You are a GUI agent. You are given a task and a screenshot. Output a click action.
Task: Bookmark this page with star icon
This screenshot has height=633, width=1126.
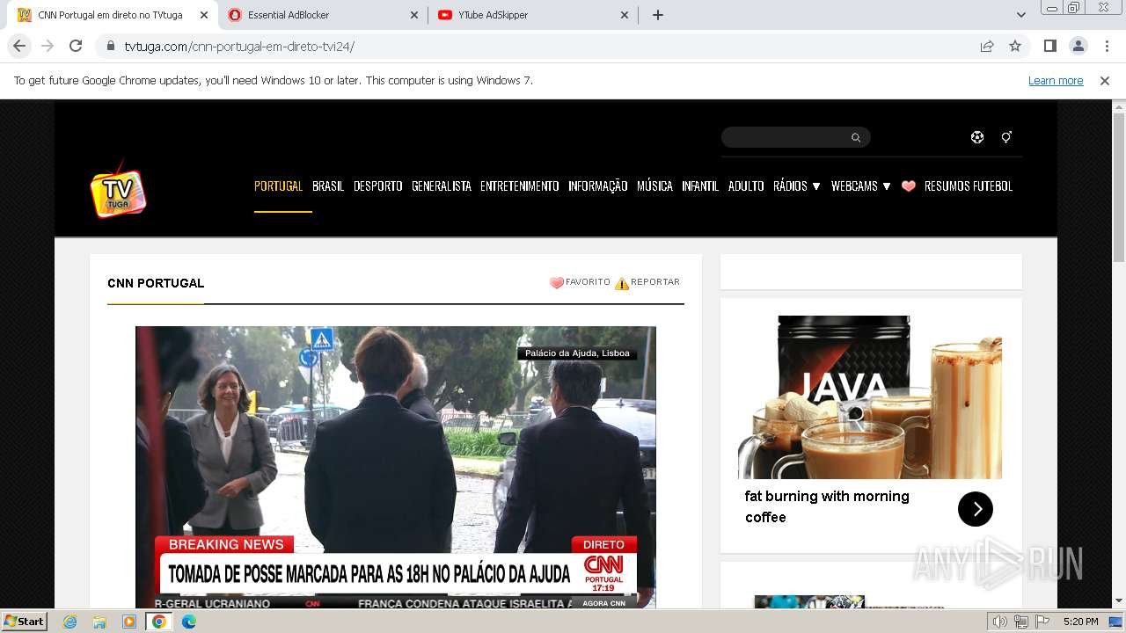coord(1015,46)
